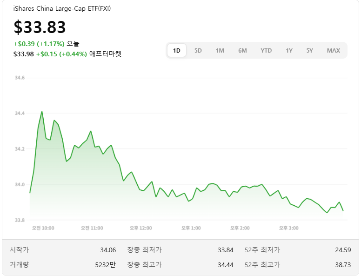This screenshot has width=361, height=276.
Task: Click the 오전 11:00 time axis label
Action: [x=92, y=228]
